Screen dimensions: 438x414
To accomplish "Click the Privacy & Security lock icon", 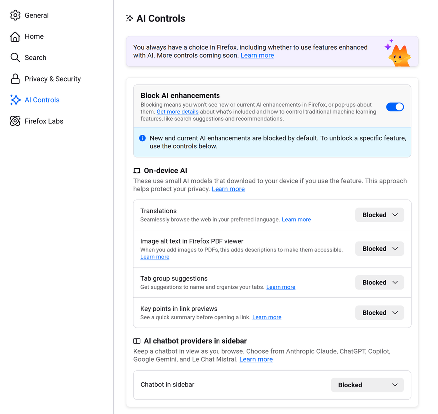I will pos(15,79).
